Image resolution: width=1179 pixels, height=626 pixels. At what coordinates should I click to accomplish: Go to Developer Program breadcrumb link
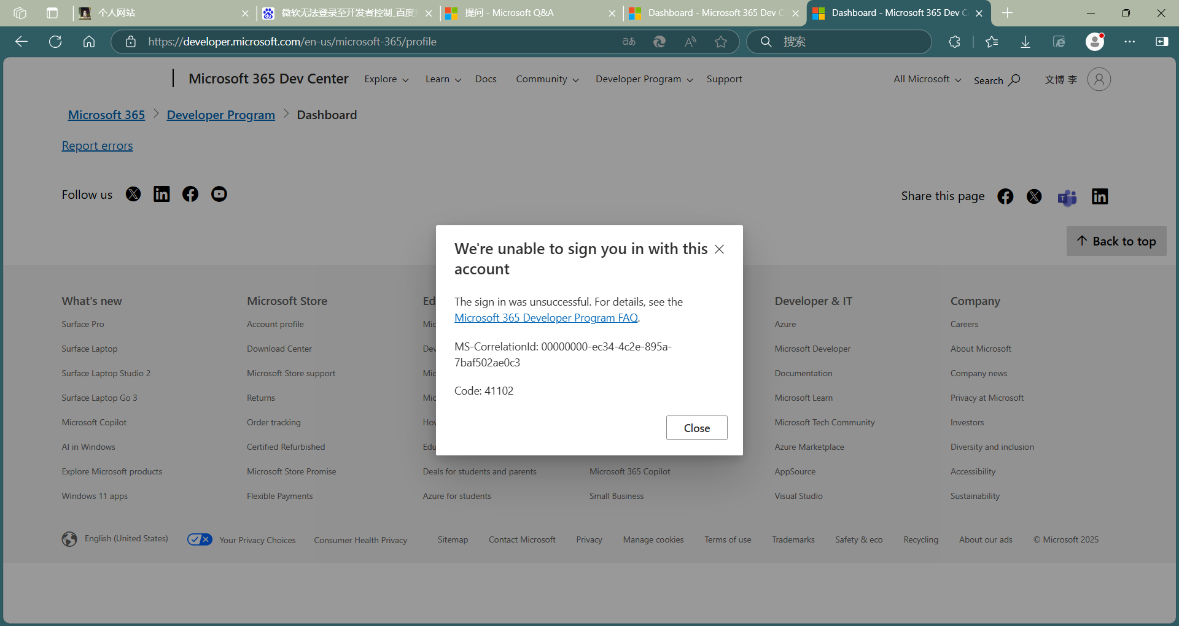(x=220, y=115)
